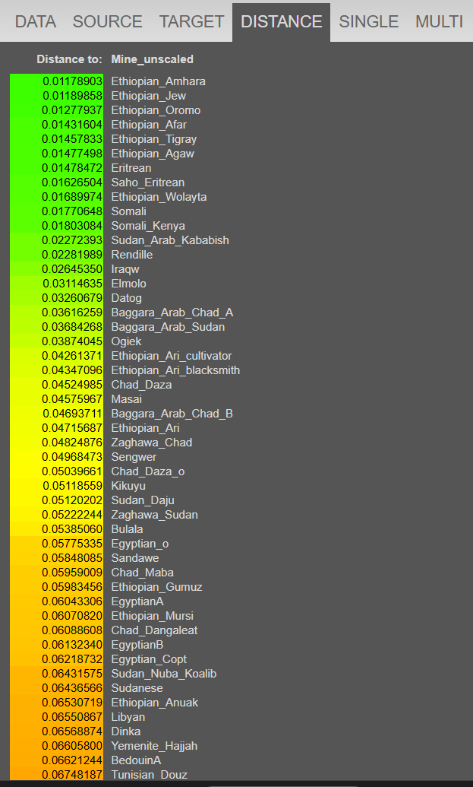Click the Mine_unscaled header label
Image resolution: width=473 pixels, height=787 pixels.
(153, 59)
